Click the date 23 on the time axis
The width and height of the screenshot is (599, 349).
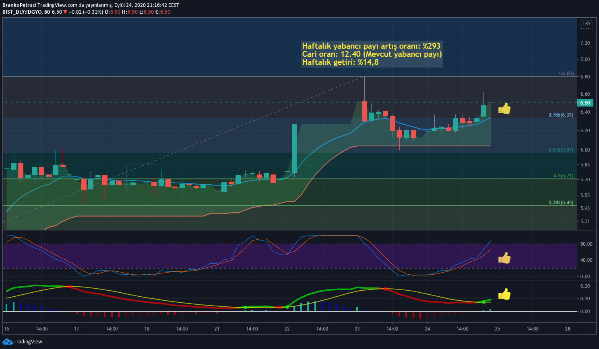(357, 329)
